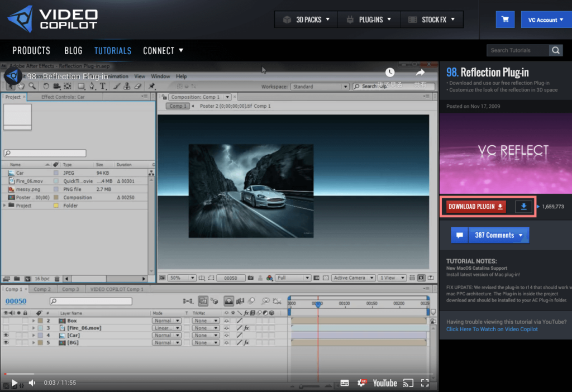Image resolution: width=572 pixels, height=392 pixels.
Task: Switch to Comp 2 timeline tab
Action: coord(42,289)
